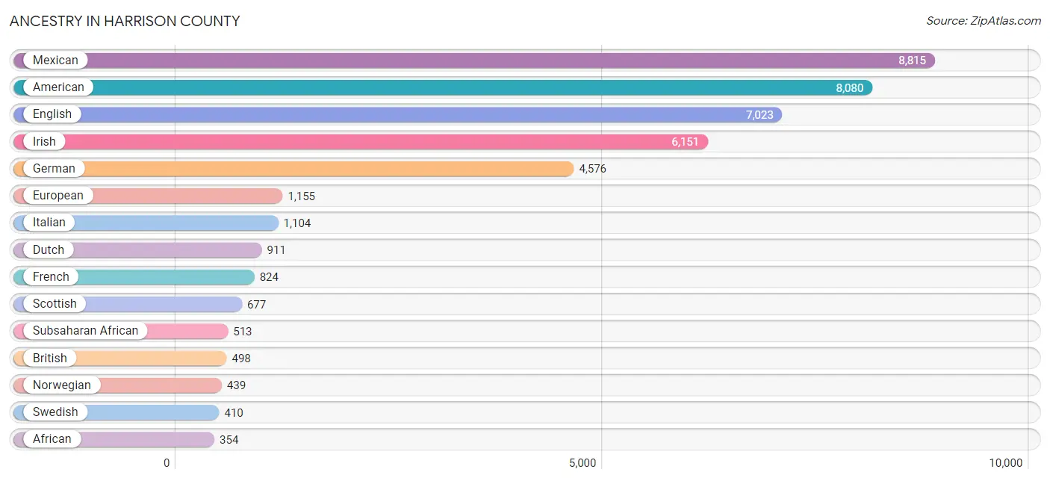Click the Mexican bar label
This screenshot has height=481, width=1050.
tap(55, 60)
